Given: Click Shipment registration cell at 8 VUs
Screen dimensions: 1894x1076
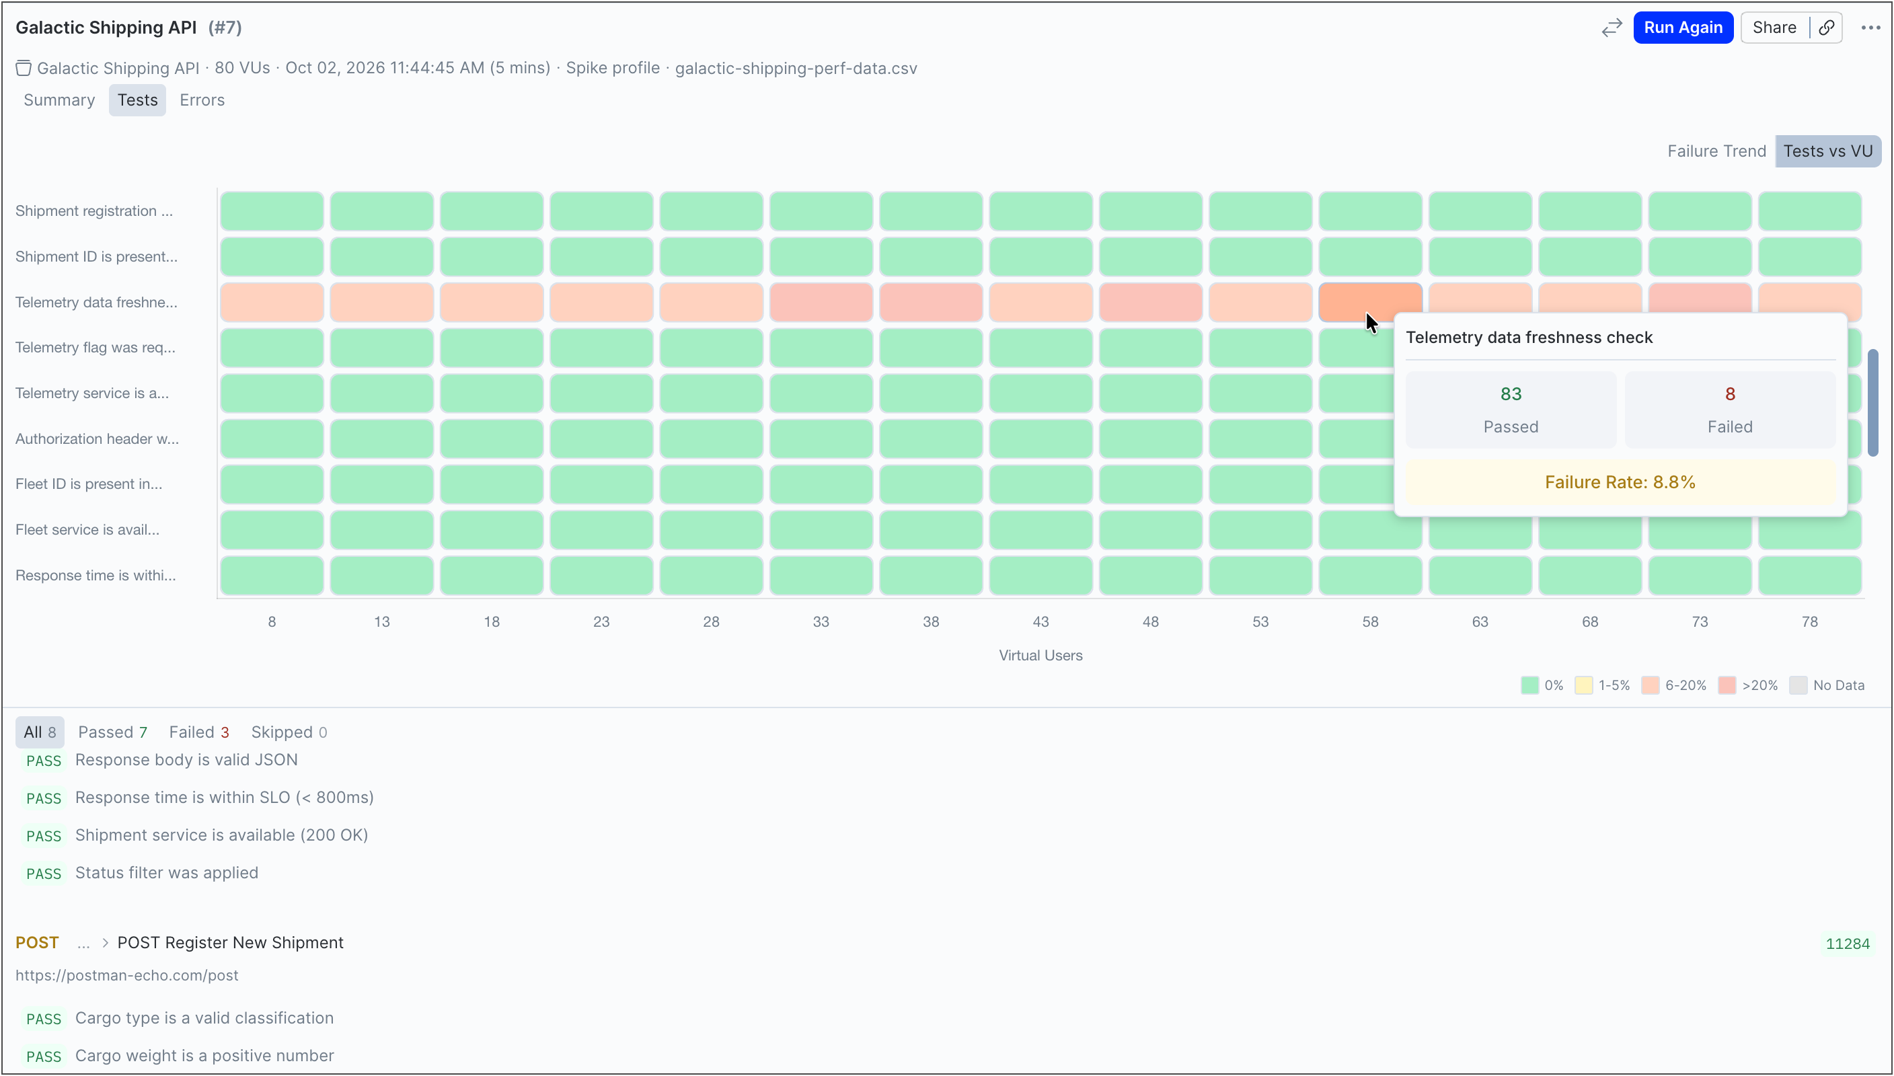Looking at the screenshot, I should click(272, 211).
